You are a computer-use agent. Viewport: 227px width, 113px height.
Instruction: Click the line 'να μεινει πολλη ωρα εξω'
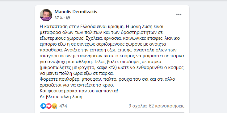77,74
